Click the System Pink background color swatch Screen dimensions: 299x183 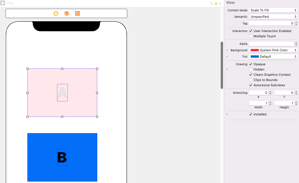coord(254,50)
